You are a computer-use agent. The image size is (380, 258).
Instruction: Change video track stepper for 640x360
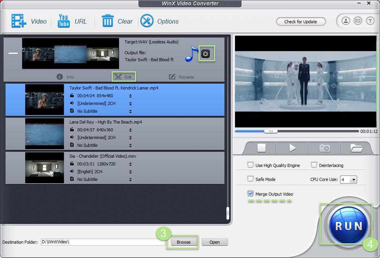[130, 130]
